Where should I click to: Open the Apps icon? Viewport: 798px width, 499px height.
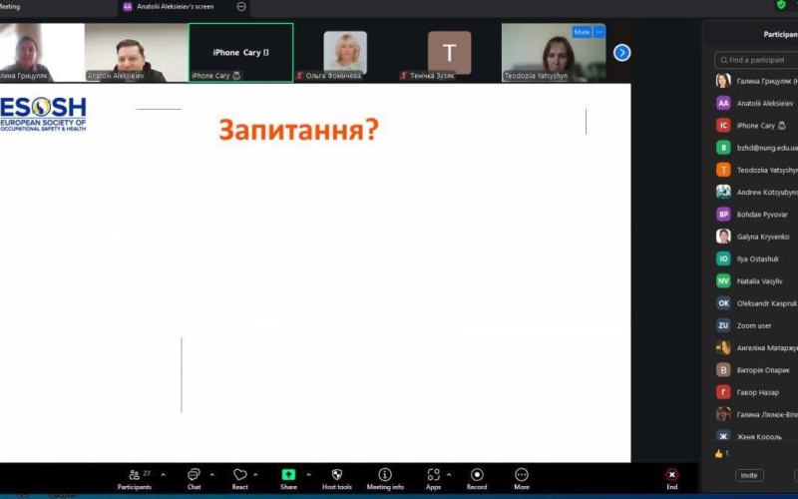coord(433,475)
